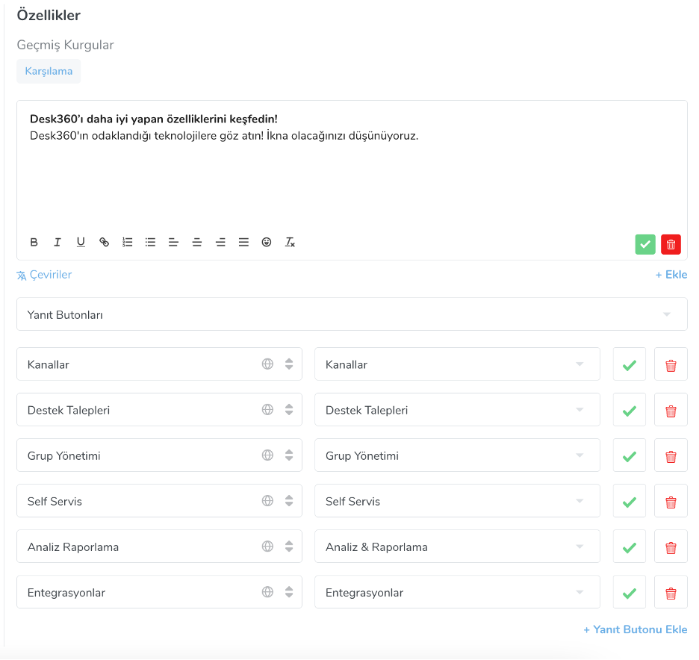Screen dimensions: 699x660
Task: Open the Grup Yönetimi target dropdown
Action: 457,455
